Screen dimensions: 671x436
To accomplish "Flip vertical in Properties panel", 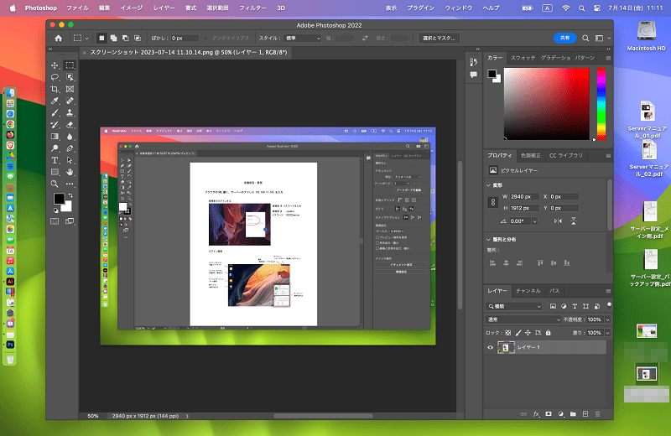I will (574, 221).
